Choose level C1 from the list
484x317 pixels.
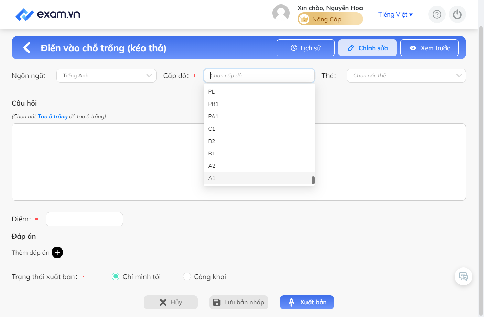click(259, 129)
